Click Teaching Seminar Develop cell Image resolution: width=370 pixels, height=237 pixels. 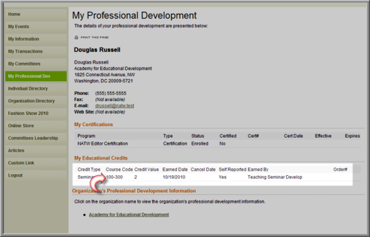[275, 177]
